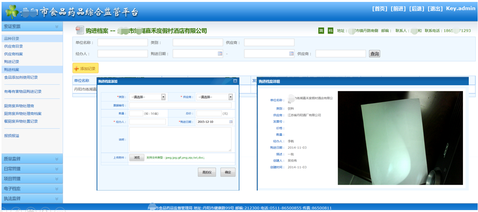Open 供应商档案 in the sidebar
This screenshot has height=212, width=478.
[13, 54]
